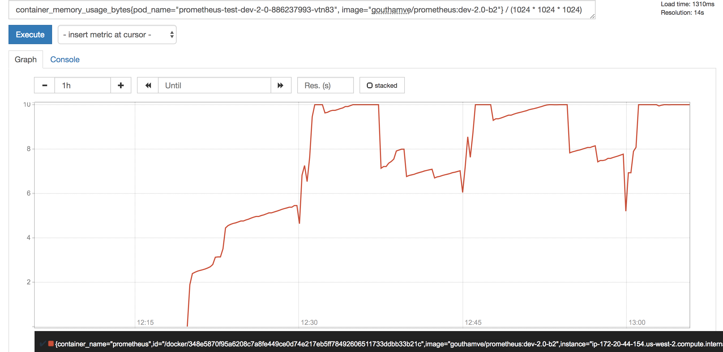Switch to the Console tab

point(65,60)
